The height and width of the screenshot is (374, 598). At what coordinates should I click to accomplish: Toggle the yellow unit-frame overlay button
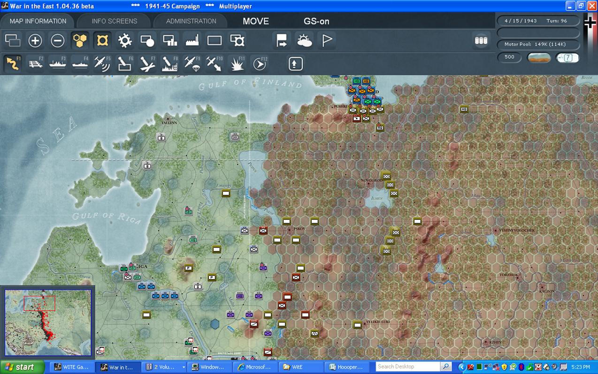point(102,41)
